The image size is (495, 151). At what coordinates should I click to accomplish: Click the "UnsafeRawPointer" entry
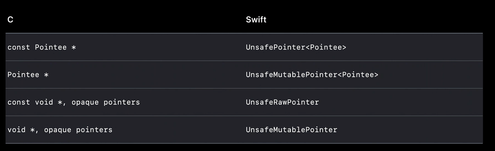point(282,102)
